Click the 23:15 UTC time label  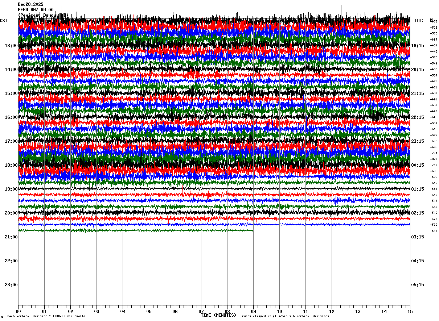click(418, 141)
